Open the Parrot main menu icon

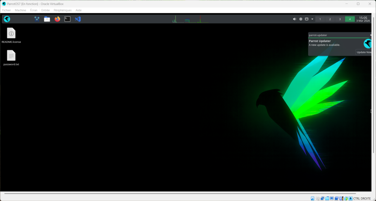pos(7,19)
